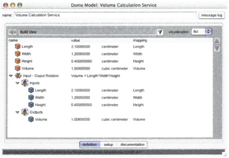229x158 pixels.
Task: Close the Dome Model window
Action: (6, 5)
